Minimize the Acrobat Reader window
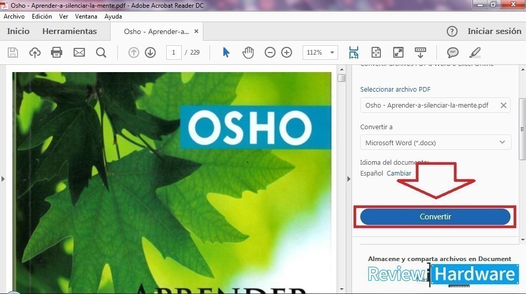This screenshot has height=294, width=526. [x=480, y=4]
